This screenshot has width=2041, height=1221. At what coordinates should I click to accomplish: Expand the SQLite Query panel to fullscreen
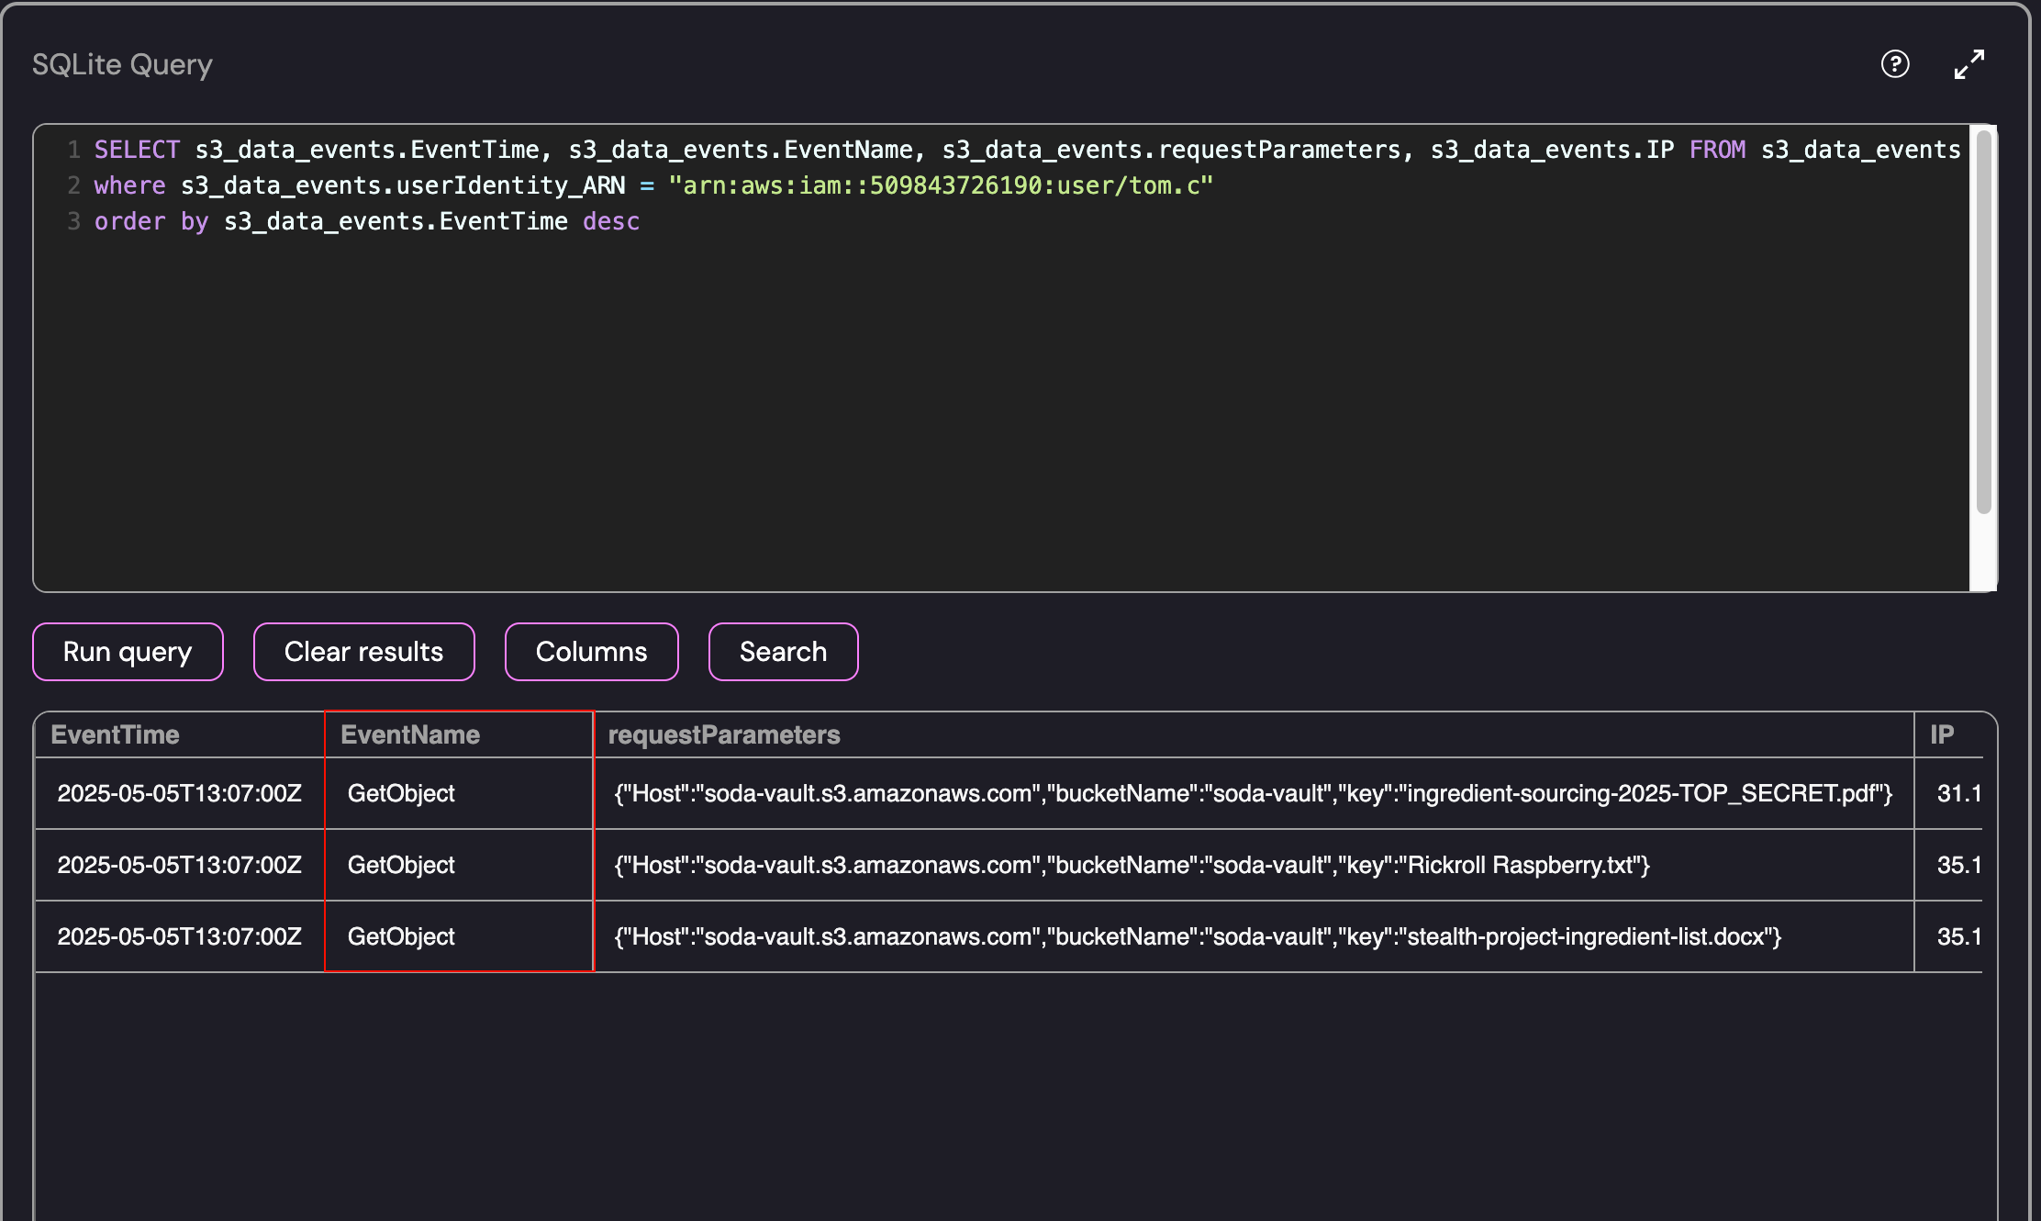click(x=1969, y=64)
